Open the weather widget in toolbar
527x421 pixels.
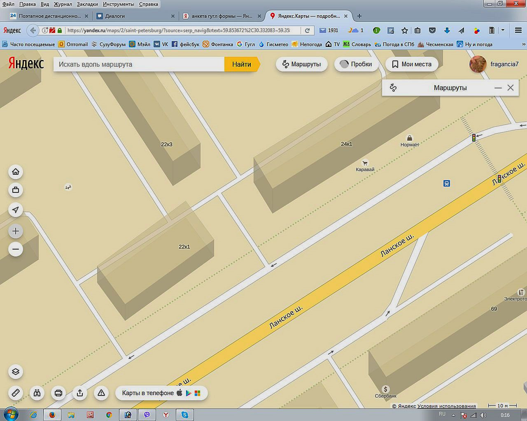tap(356, 30)
